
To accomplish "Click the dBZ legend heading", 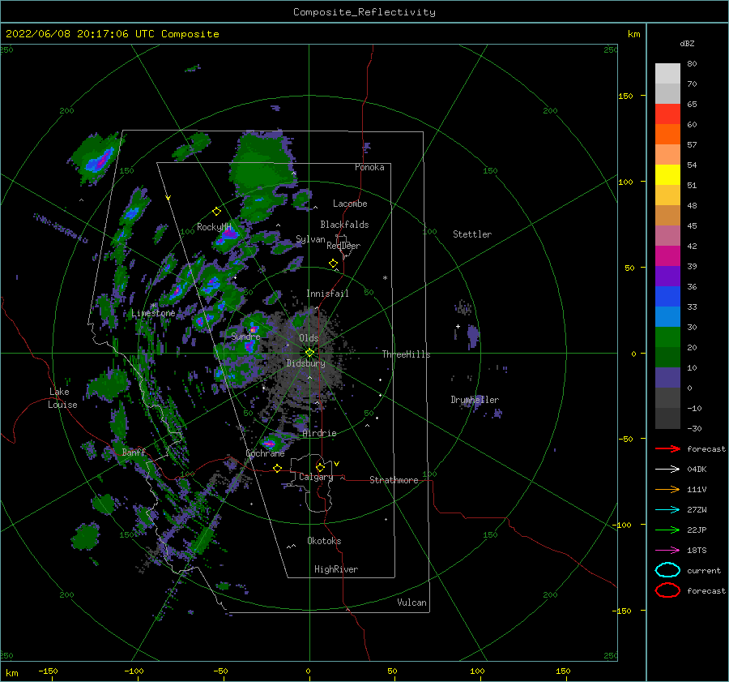I will click(687, 44).
